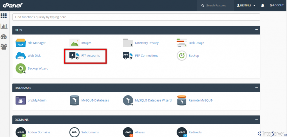Image resolution: width=287 pixels, height=137 pixels.
Task: Open the Web Disk link
Action: [34, 56]
